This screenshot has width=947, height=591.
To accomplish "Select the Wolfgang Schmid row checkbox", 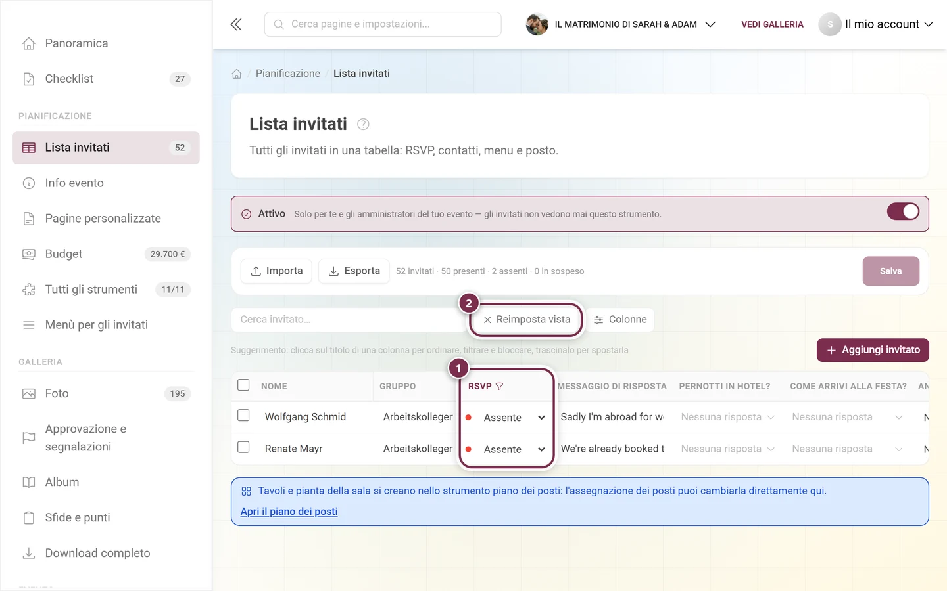I will pos(243,416).
